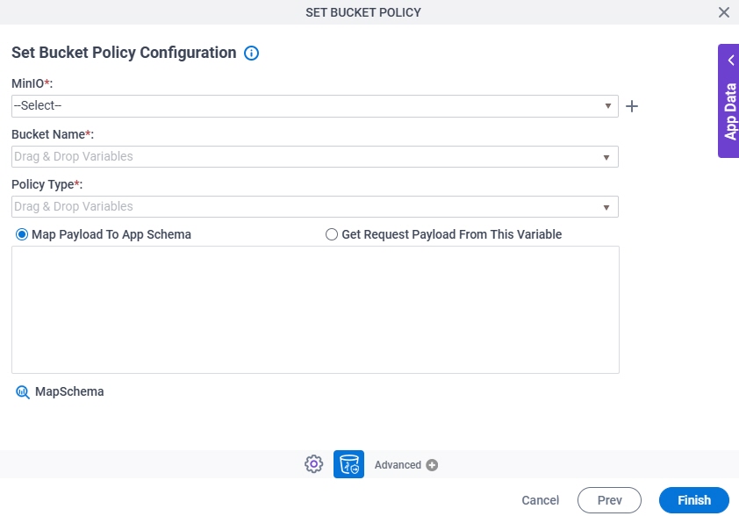This screenshot has width=739, height=516.
Task: Click Finish to save configuration
Action: pos(693,500)
